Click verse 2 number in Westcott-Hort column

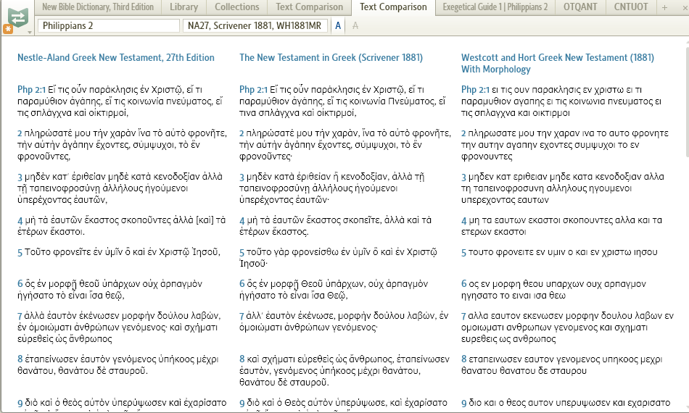(463, 133)
